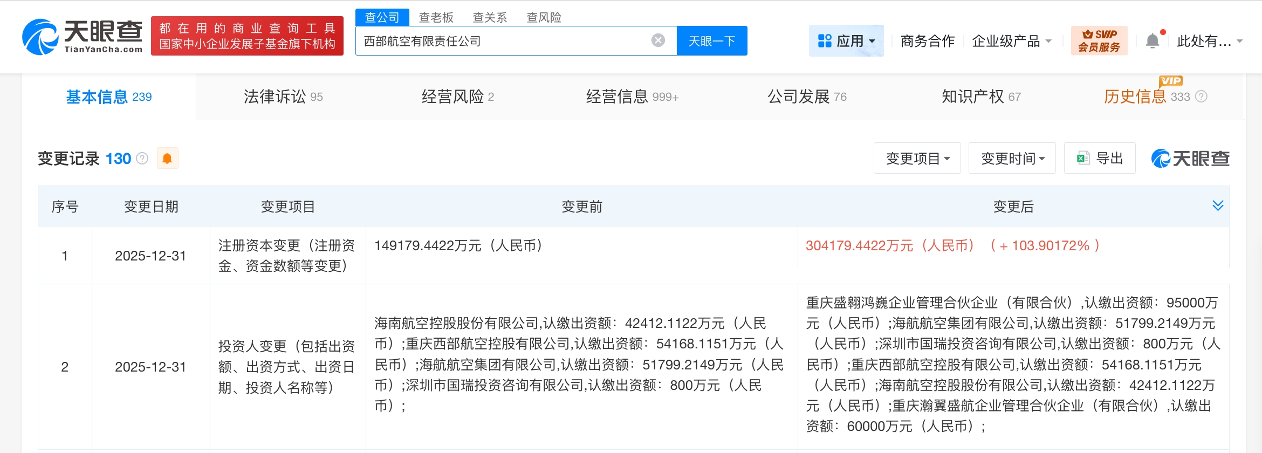
Task: Click the 导出 export button
Action: (x=1100, y=159)
